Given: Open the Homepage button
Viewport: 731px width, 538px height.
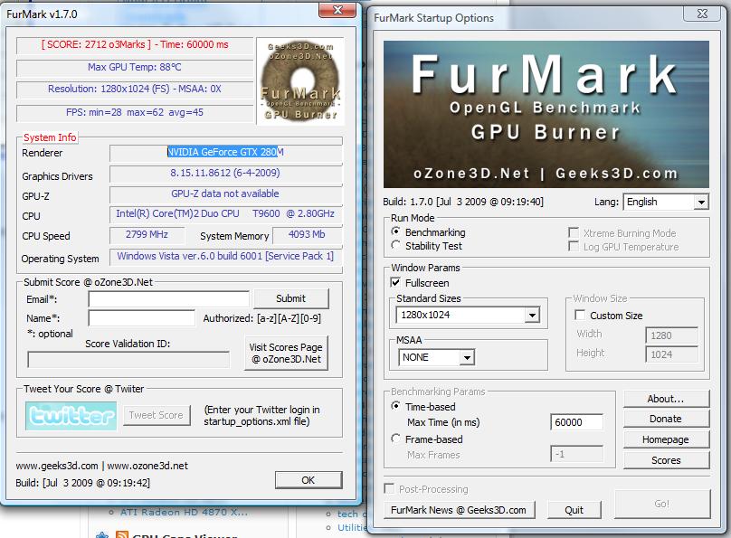Looking at the screenshot, I should click(x=666, y=439).
